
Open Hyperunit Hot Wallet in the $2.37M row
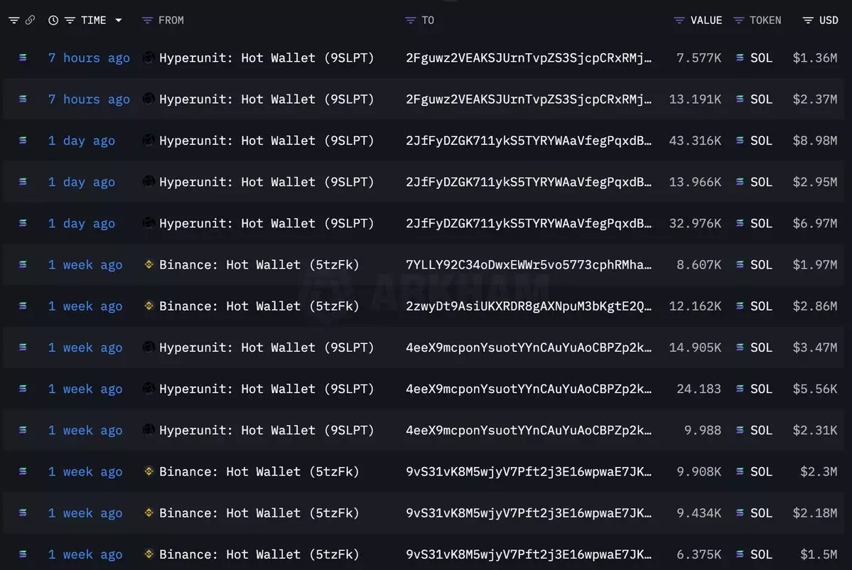click(x=266, y=100)
